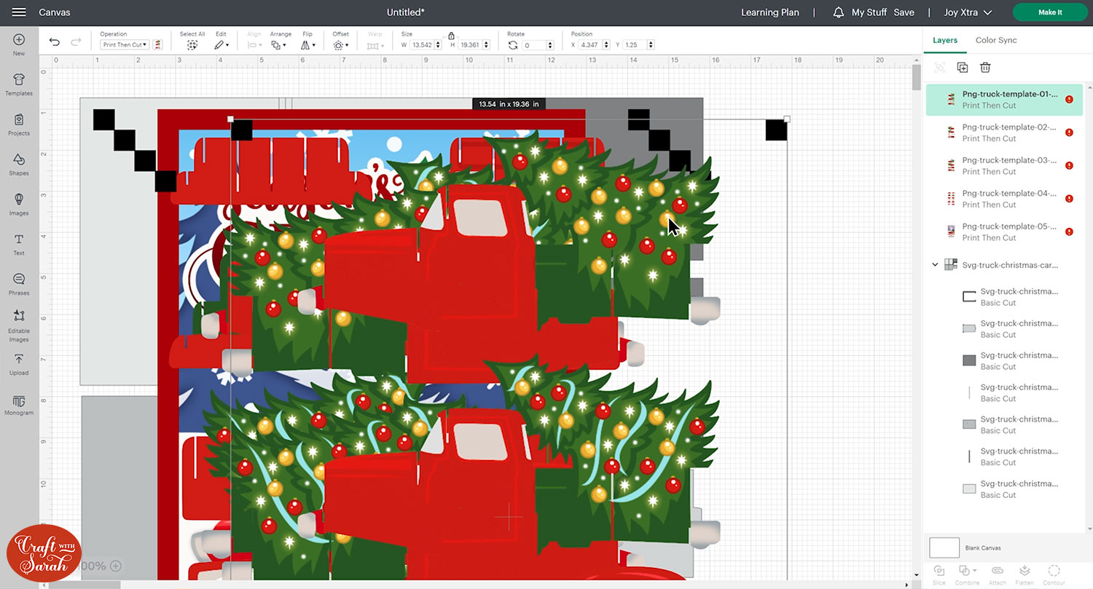Delete layer using trash icon
This screenshot has height=589, width=1093.
[x=985, y=68]
